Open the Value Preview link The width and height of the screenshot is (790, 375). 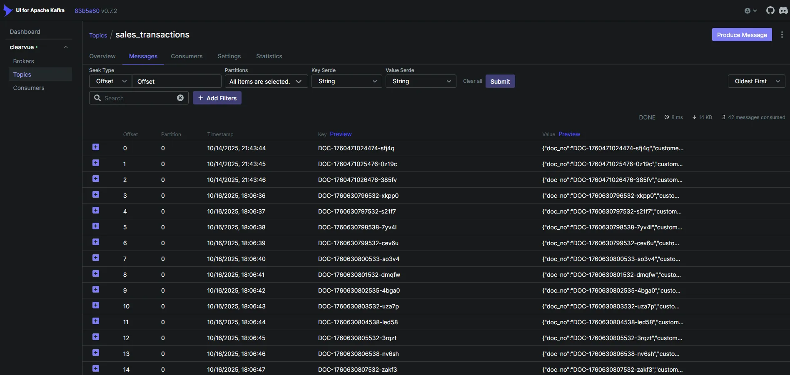[x=569, y=134]
